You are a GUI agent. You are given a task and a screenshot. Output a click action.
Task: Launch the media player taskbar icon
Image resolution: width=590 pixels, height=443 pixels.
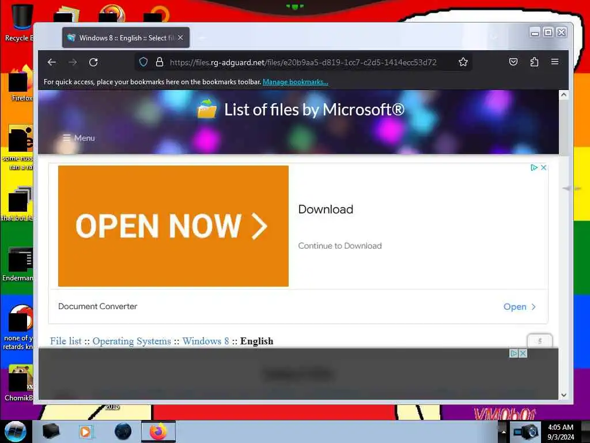pos(86,431)
